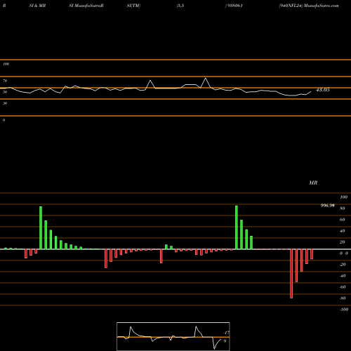Image resolution: width=351 pixels, height=351 pixels.
Task: Click the 'SI MunafaSutraR' header text
Action: point(86,6)
